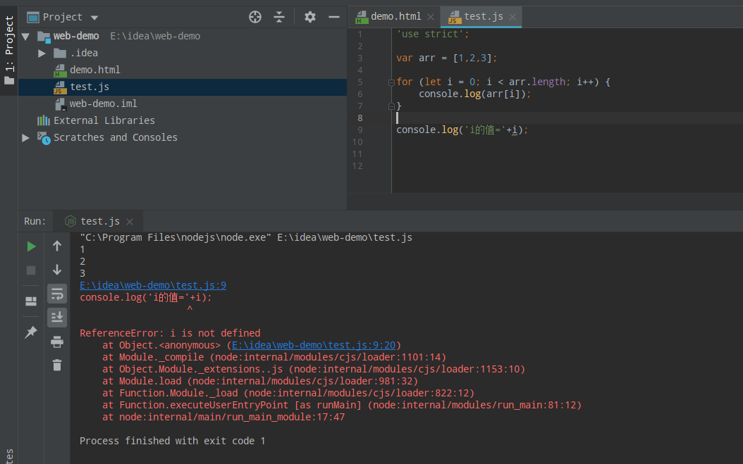
Task: Hide the Project panel with minus icon
Action: tap(334, 17)
